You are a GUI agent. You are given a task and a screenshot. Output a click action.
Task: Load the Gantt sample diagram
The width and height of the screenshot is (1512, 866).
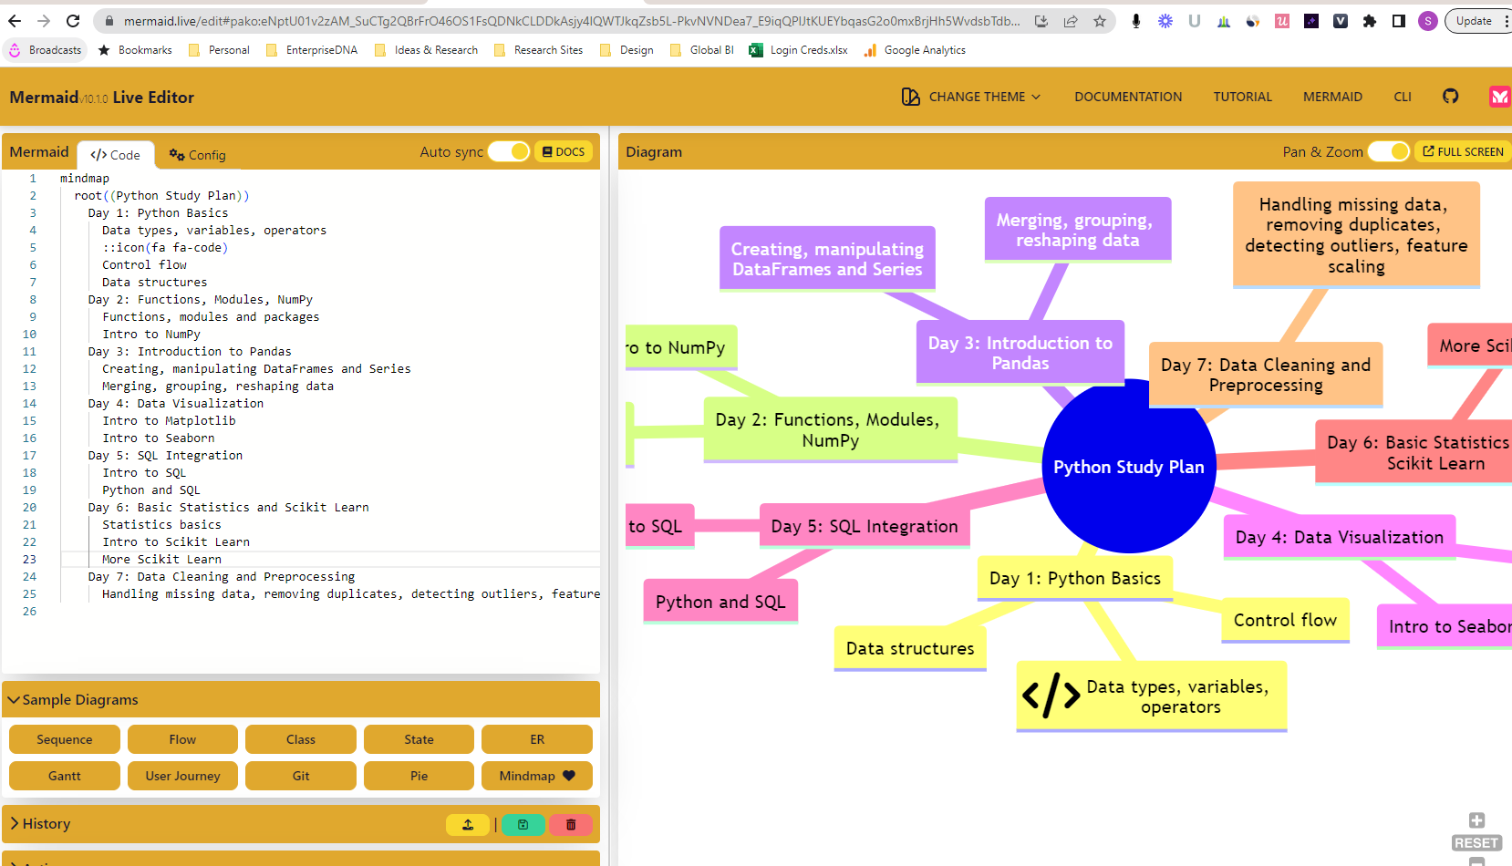tap(64, 776)
